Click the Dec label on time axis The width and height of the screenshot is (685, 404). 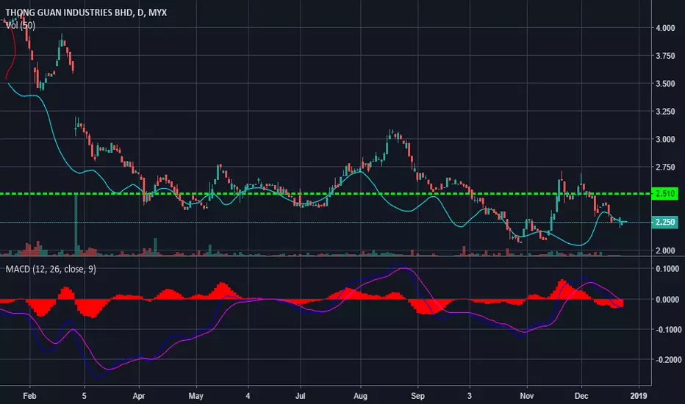pyautogui.click(x=581, y=396)
